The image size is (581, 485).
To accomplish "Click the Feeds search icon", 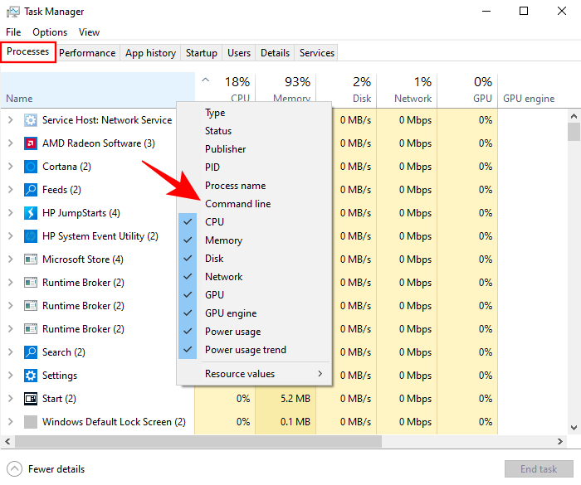I will (x=31, y=190).
